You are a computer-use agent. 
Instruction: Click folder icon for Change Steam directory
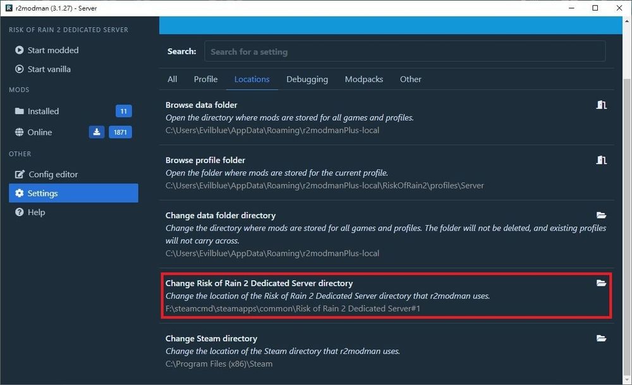(x=601, y=338)
